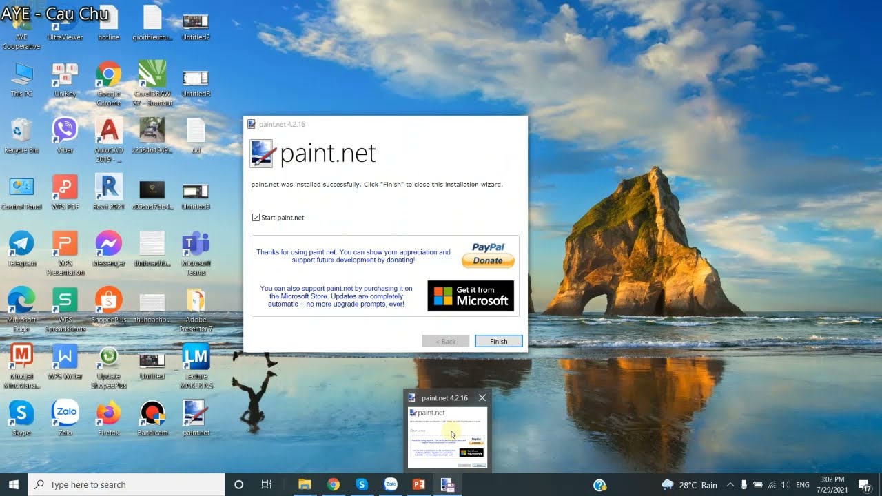Select the Zalo desktop icon
The width and height of the screenshot is (882, 496).
[65, 418]
